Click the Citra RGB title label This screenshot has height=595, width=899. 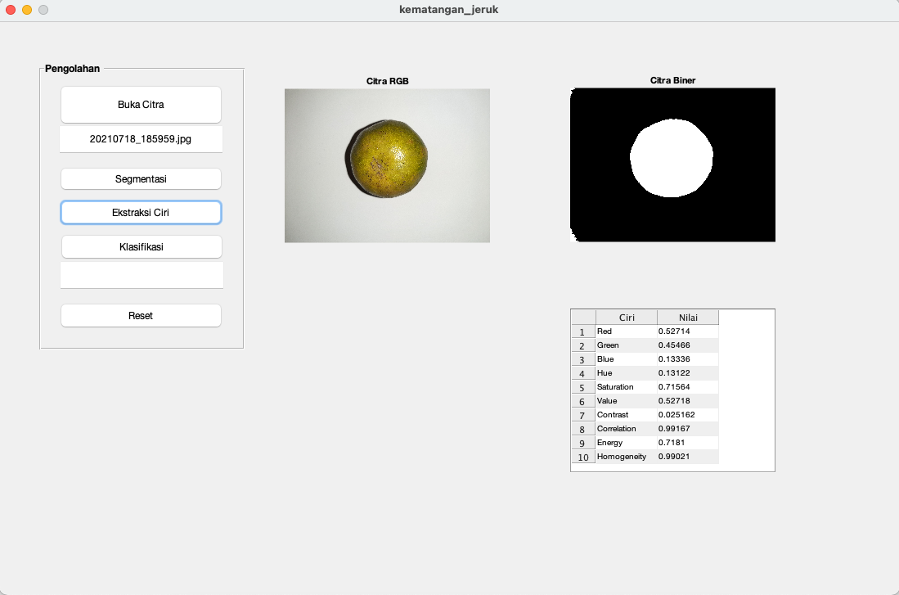pyautogui.click(x=388, y=81)
